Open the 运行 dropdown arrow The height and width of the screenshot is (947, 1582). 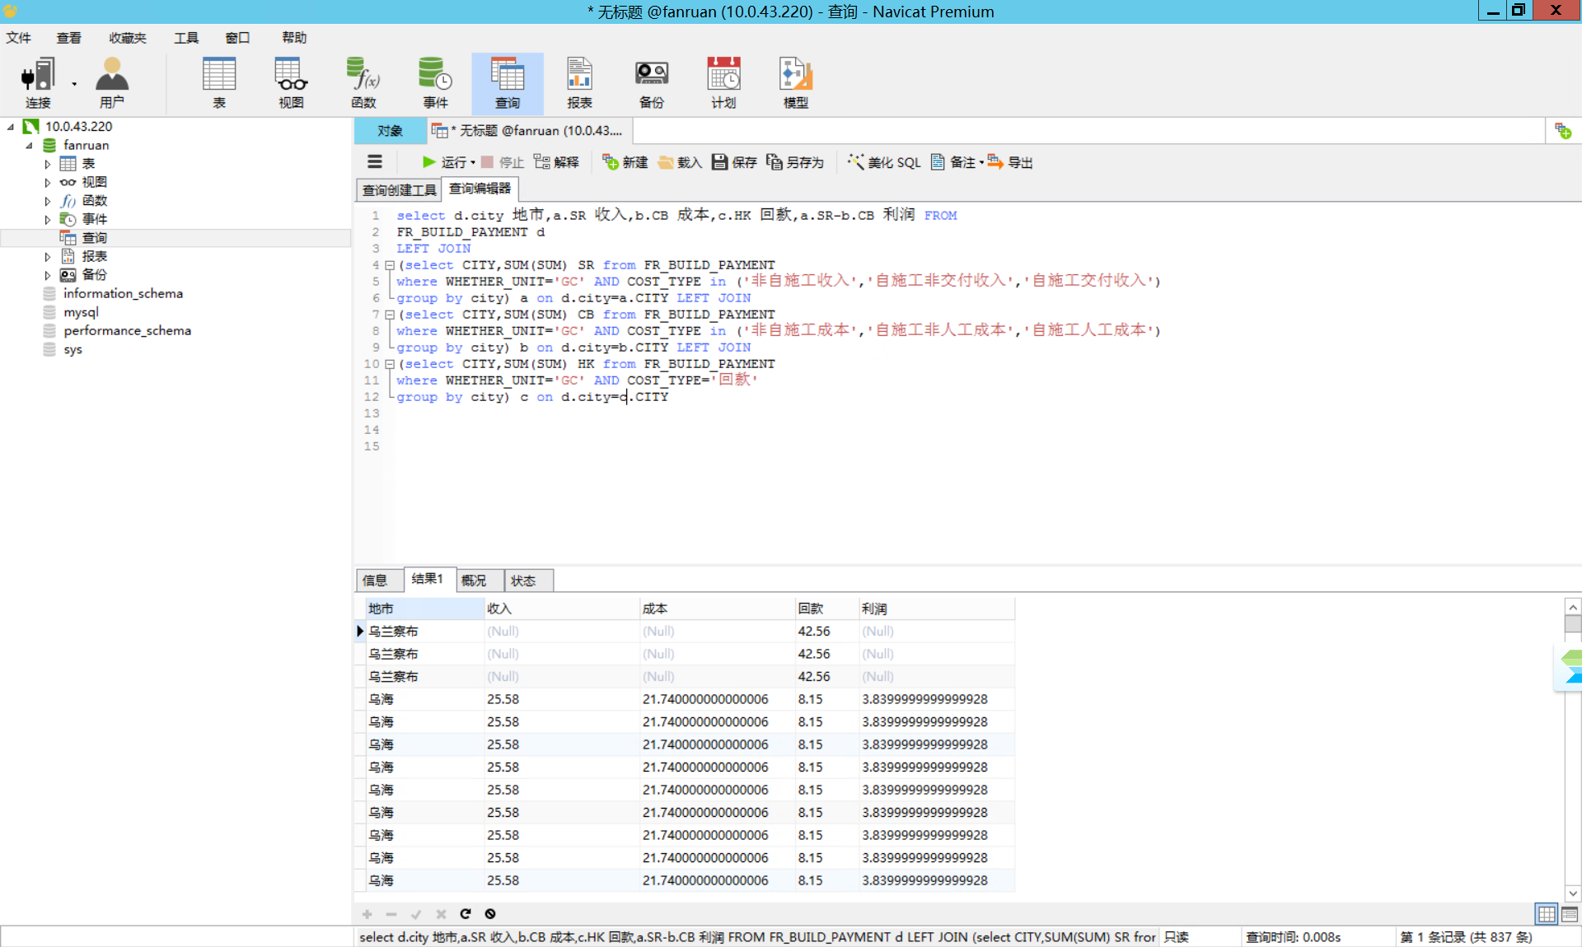473,163
